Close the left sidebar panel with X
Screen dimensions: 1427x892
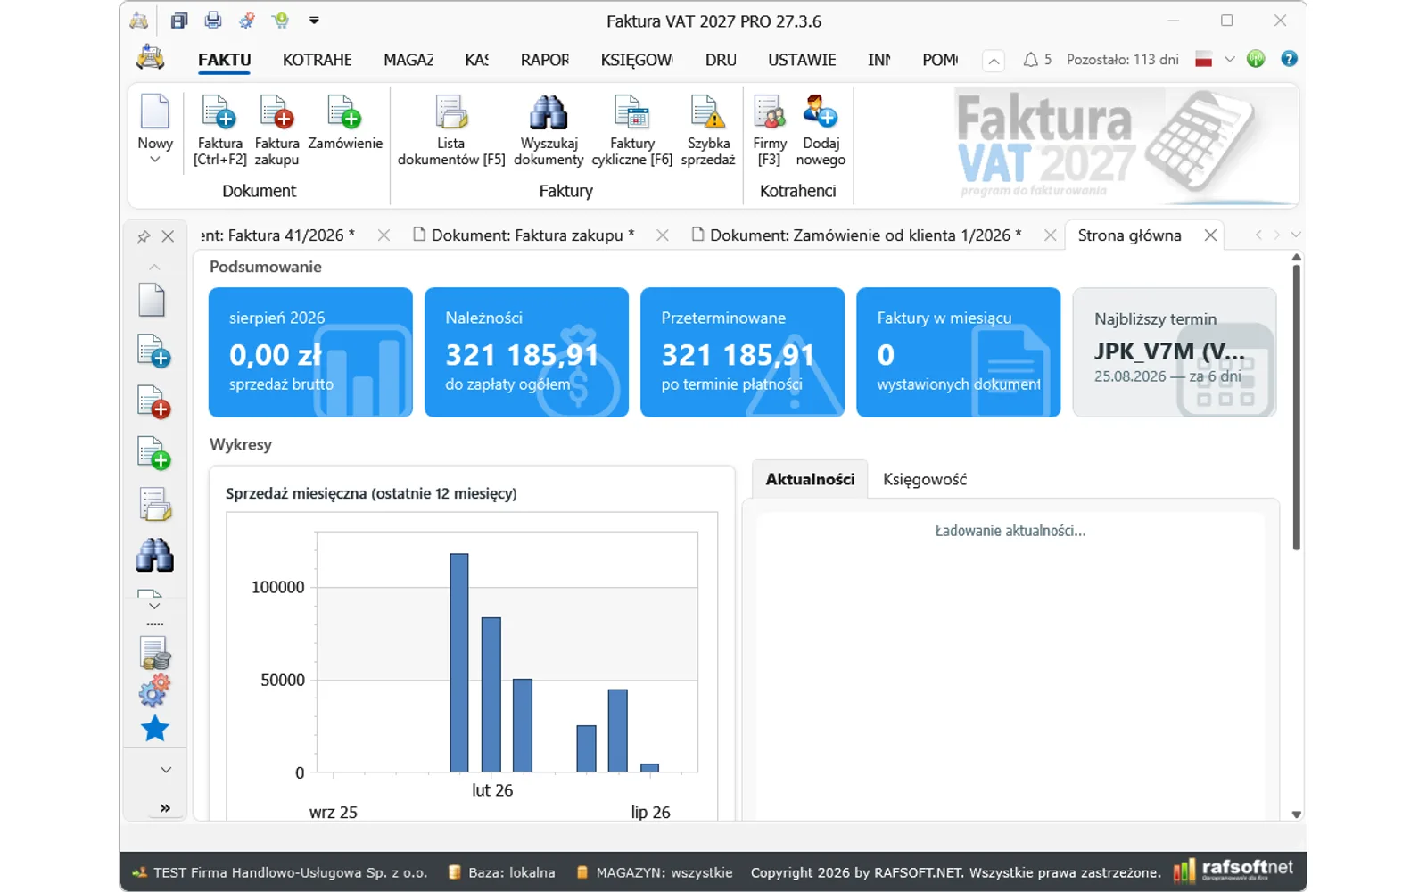168,236
